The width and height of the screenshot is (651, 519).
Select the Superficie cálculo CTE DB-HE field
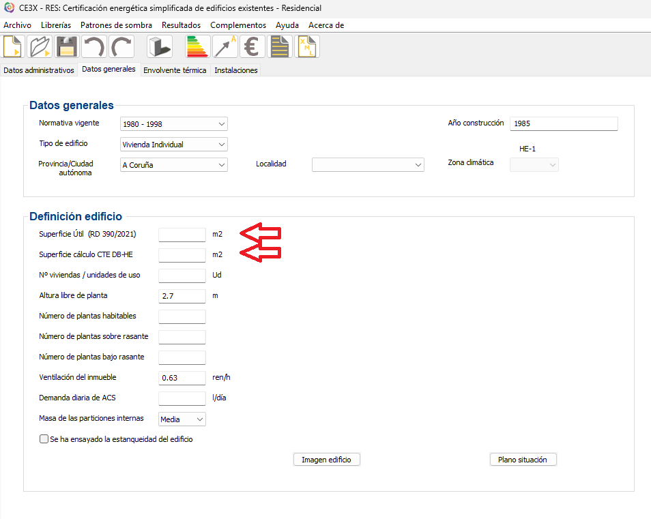[182, 255]
